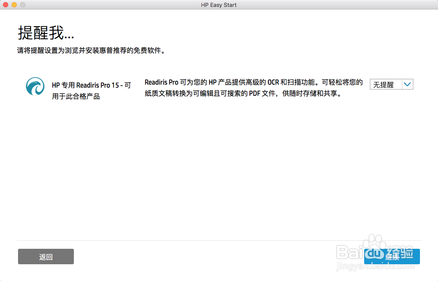Click the Readiris Pro OCR description text
This screenshot has height=281, width=438.
(x=254, y=88)
